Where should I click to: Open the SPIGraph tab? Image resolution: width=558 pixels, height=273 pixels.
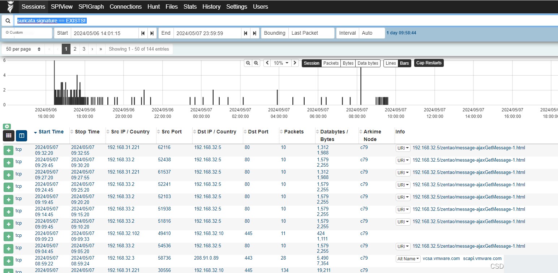pos(91,7)
